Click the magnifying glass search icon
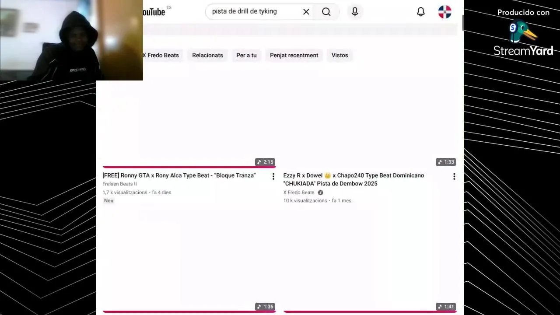This screenshot has width=560, height=315. pyautogui.click(x=326, y=12)
